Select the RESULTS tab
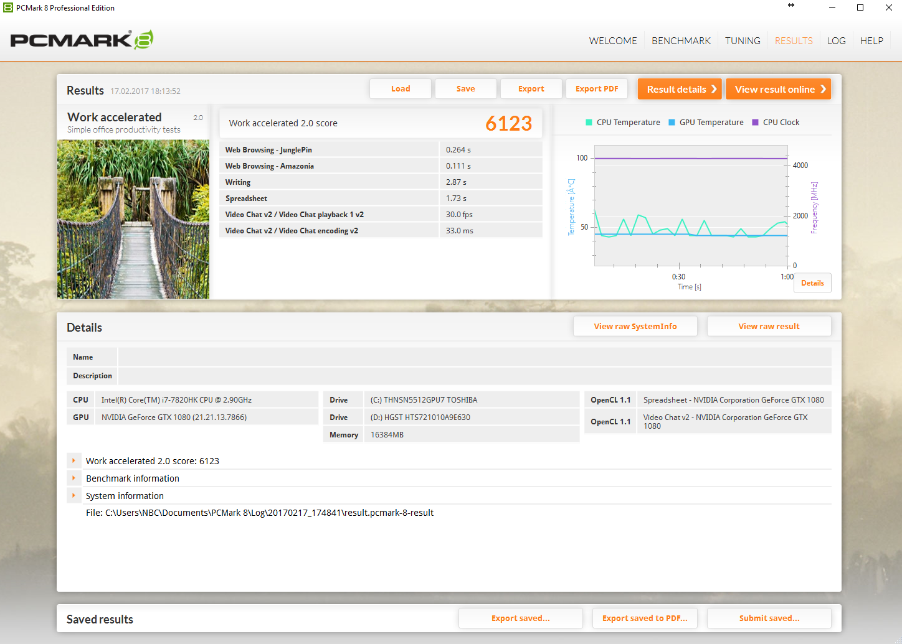This screenshot has height=644, width=902. [x=794, y=41]
